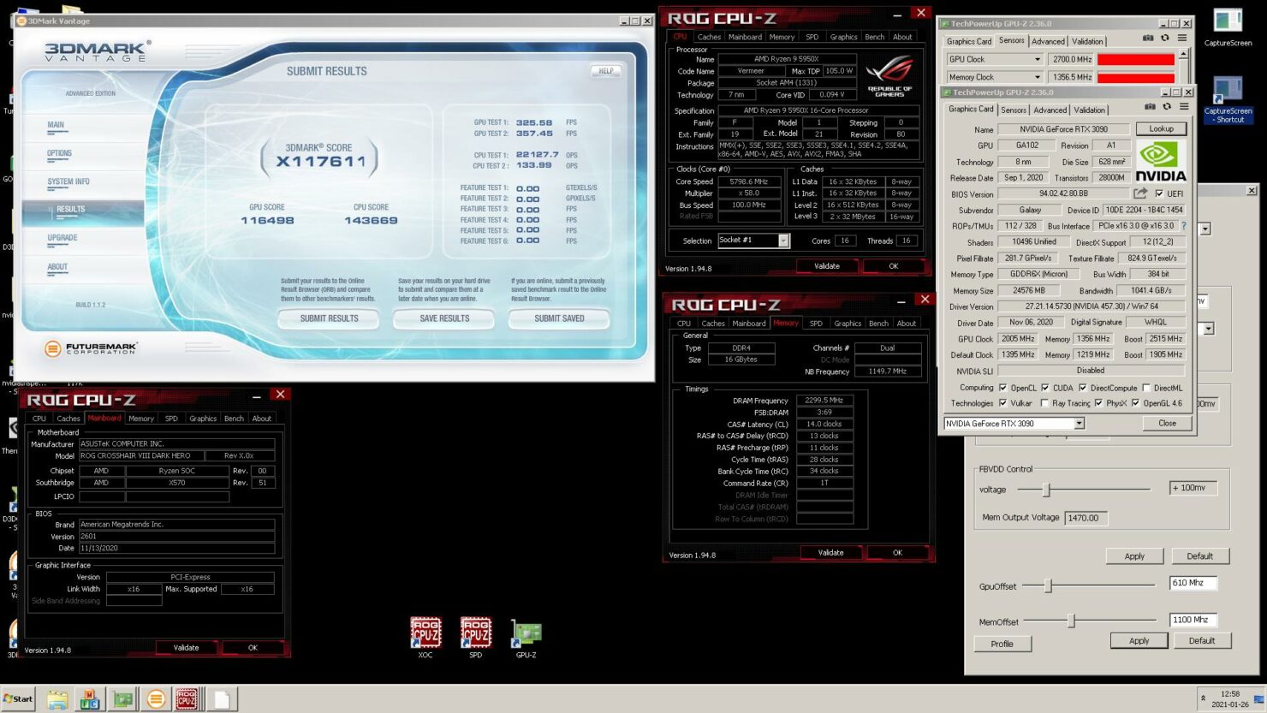Image resolution: width=1267 pixels, height=713 pixels.
Task: Toggle the OpenCL checkbox
Action: [x=1002, y=388]
